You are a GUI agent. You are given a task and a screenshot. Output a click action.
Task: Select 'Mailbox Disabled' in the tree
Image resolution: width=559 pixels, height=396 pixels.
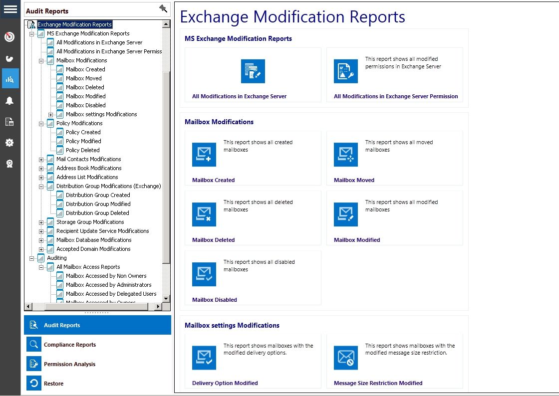click(85, 105)
